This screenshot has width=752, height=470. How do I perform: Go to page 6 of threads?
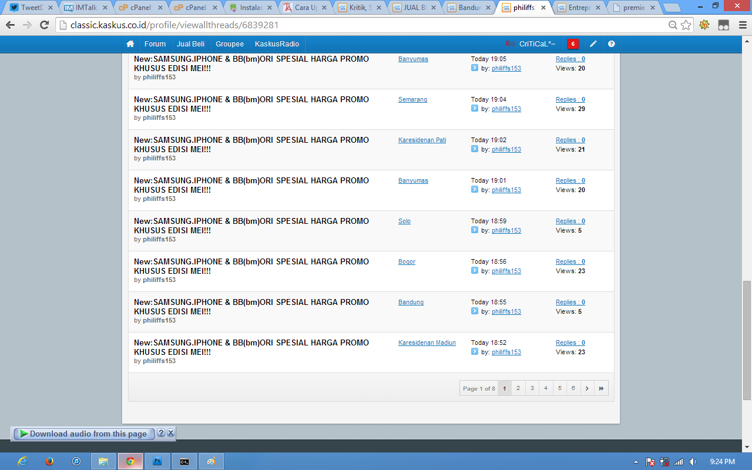click(x=573, y=388)
